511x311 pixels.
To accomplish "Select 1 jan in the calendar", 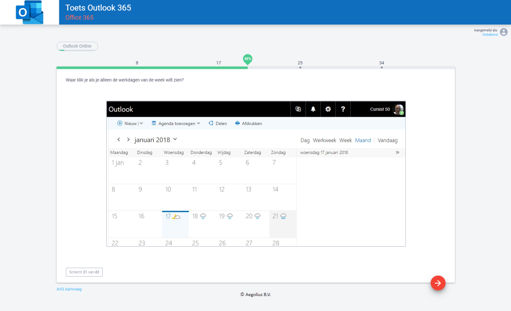I will point(118,162).
